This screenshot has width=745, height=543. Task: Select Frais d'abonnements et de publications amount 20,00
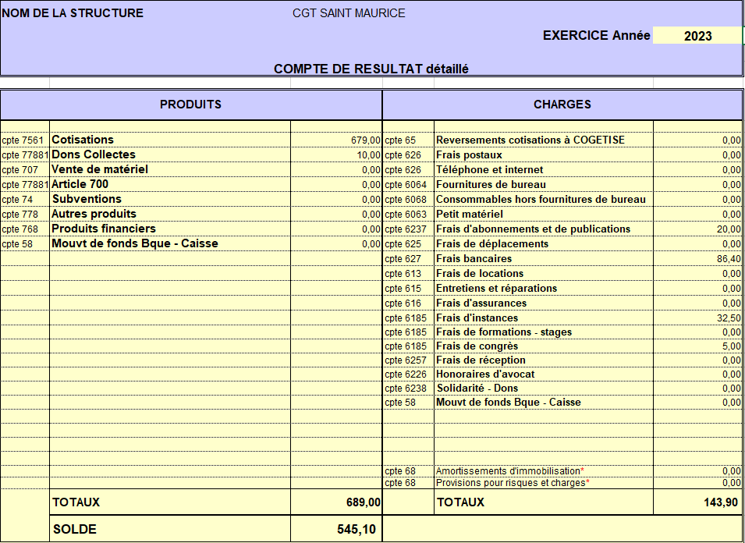(x=697, y=229)
